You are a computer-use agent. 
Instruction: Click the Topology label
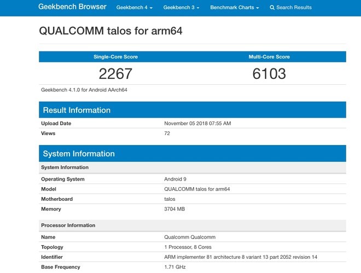tap(52, 247)
